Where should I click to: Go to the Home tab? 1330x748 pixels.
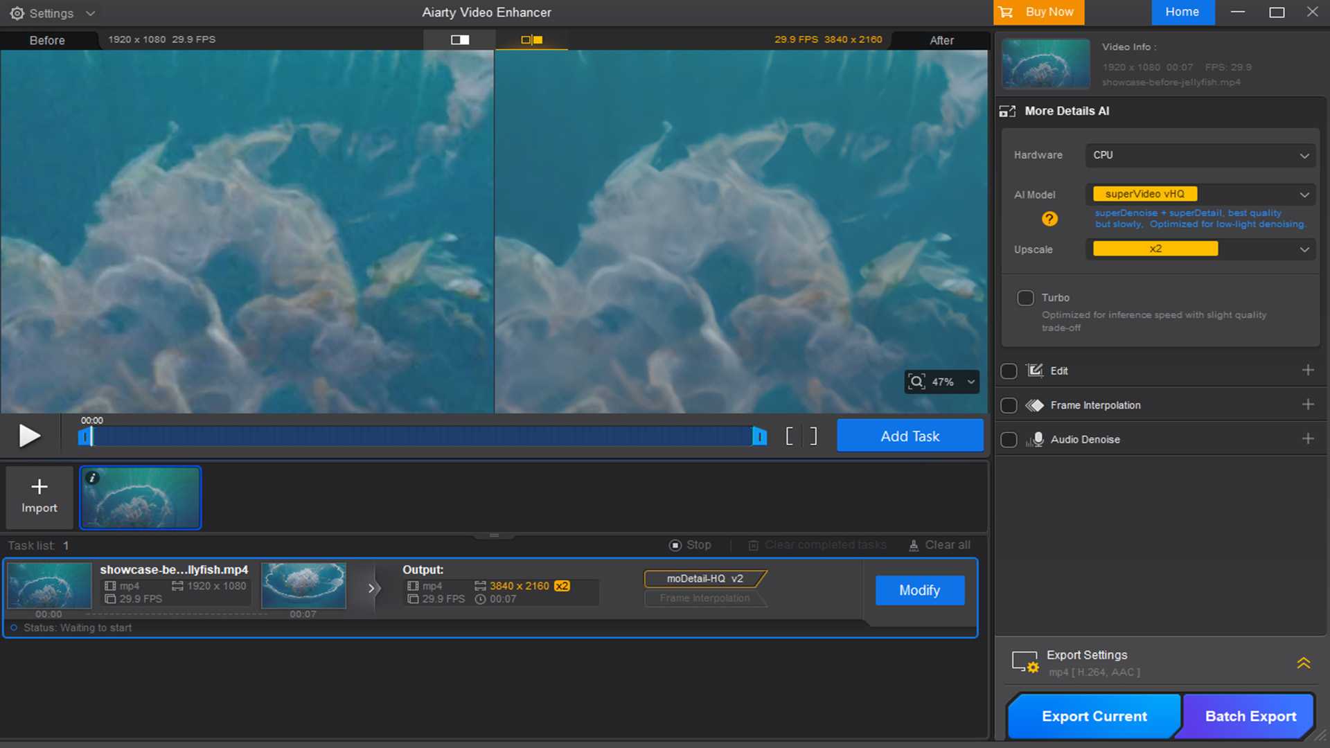(x=1182, y=12)
